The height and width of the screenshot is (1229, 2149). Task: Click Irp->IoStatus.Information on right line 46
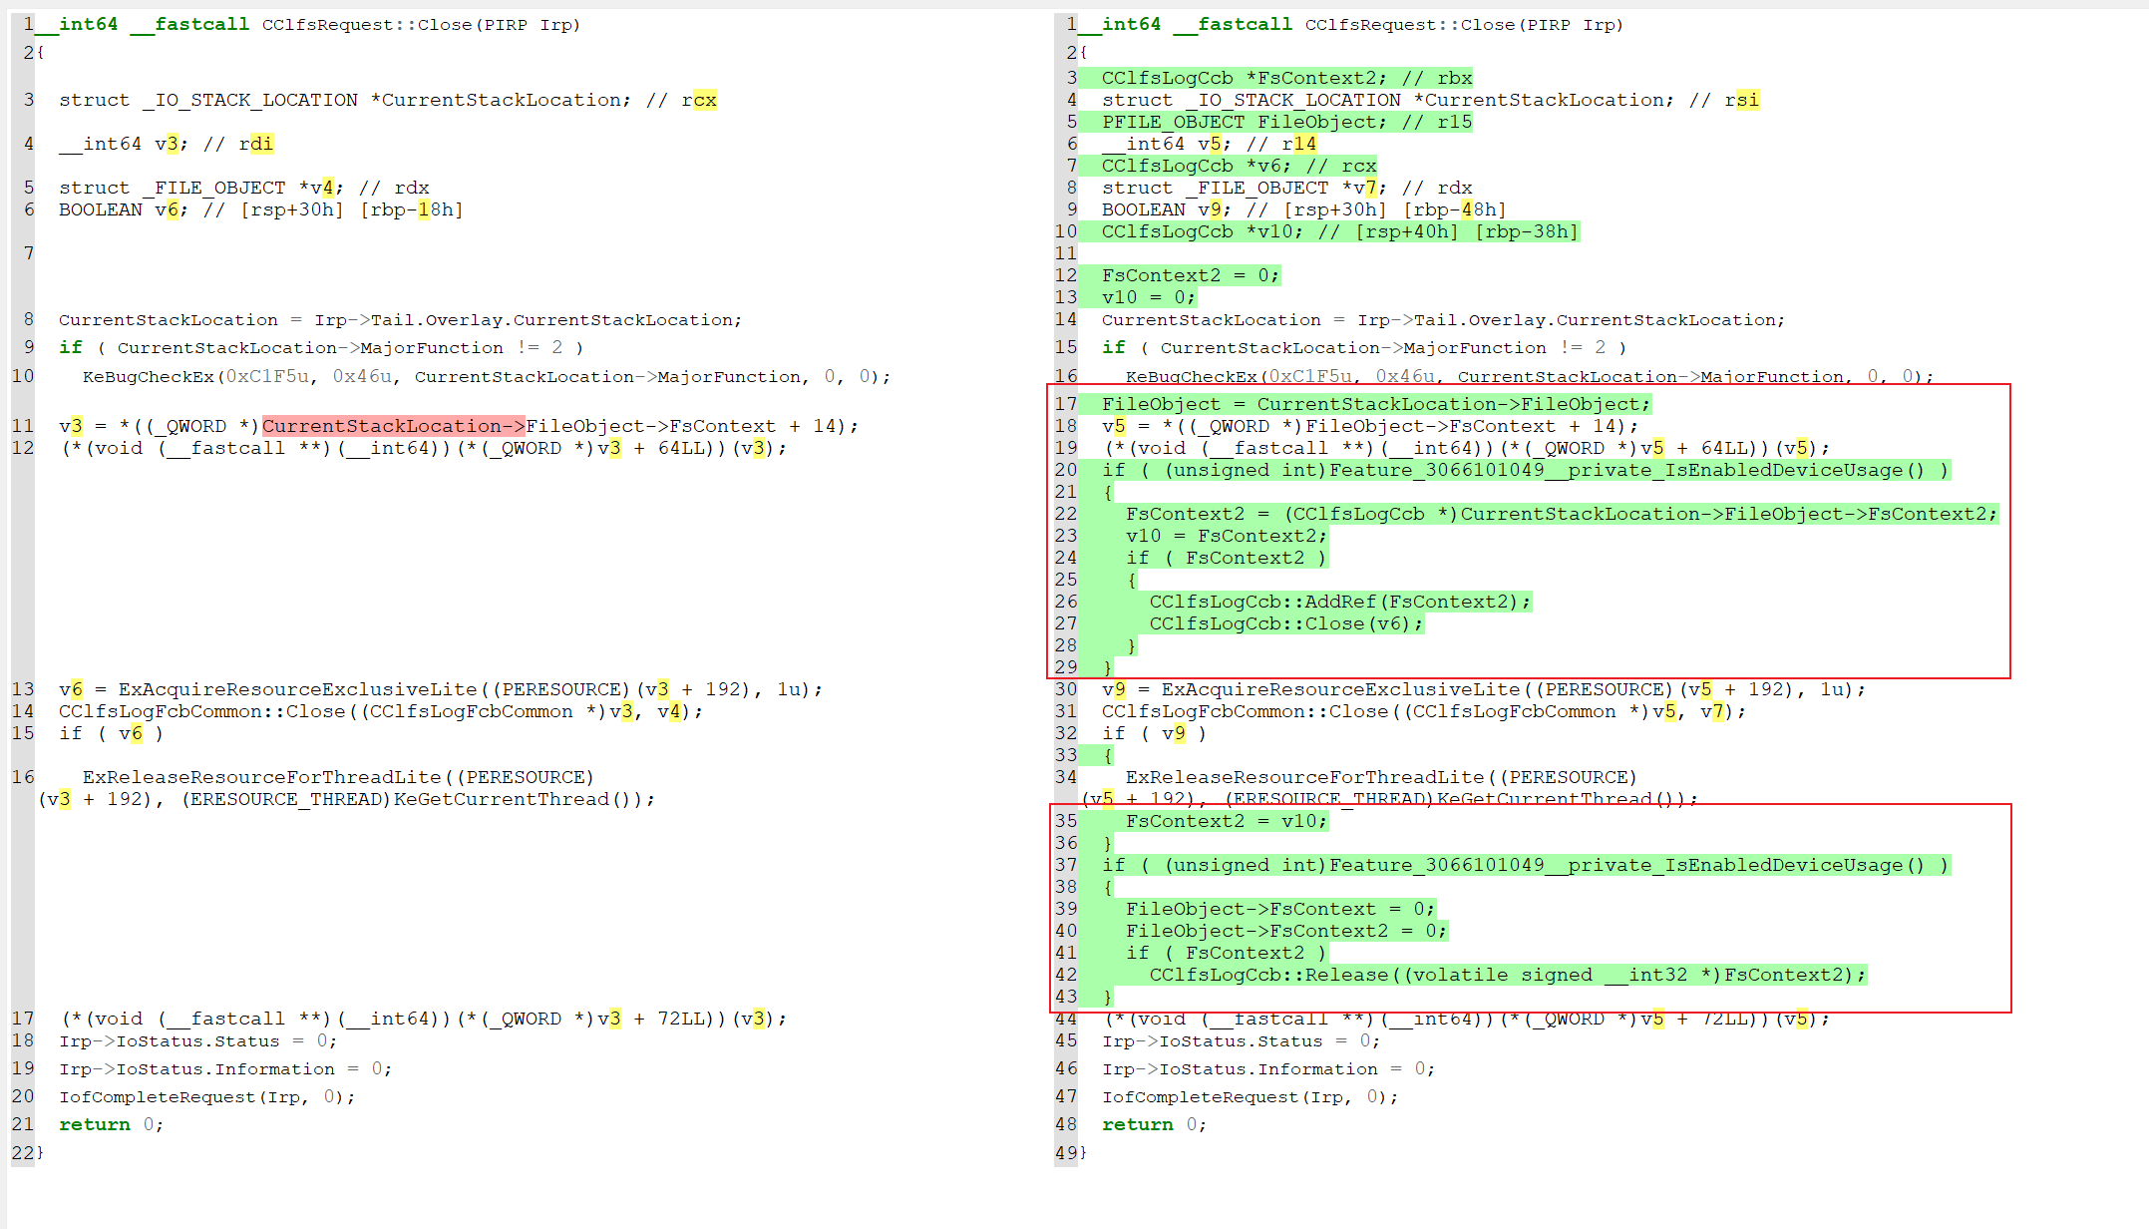point(1240,1068)
